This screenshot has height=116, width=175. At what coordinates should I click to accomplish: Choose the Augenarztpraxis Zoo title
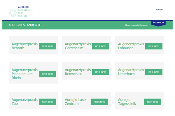point(24,101)
